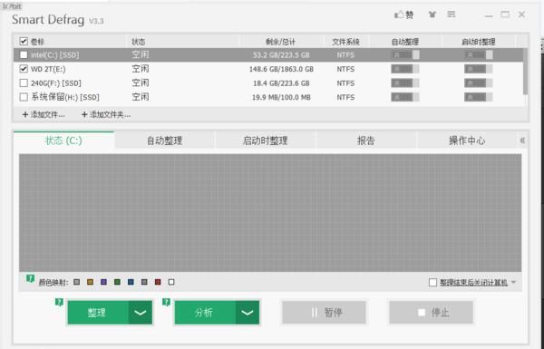Viewport: 544px width, 349px height.
Task: Switch to the 报告 tab
Action: 366,141
